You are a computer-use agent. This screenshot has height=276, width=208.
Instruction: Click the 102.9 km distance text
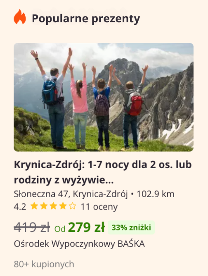click(156, 194)
